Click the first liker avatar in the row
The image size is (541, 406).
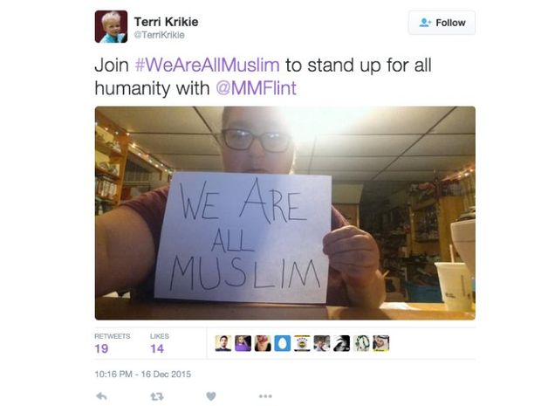tap(223, 343)
